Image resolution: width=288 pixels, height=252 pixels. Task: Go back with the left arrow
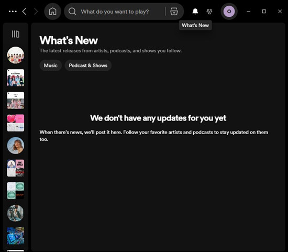tap(24, 12)
